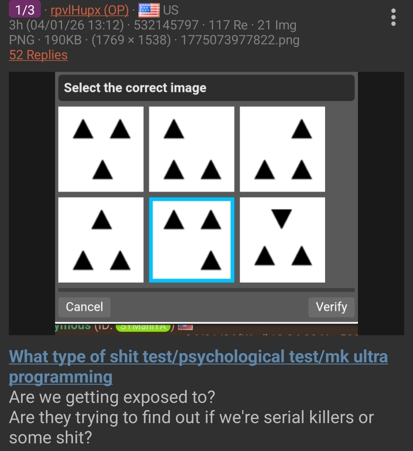View the 52 Replies link
The width and height of the screenshot is (413, 451).
coord(38,55)
